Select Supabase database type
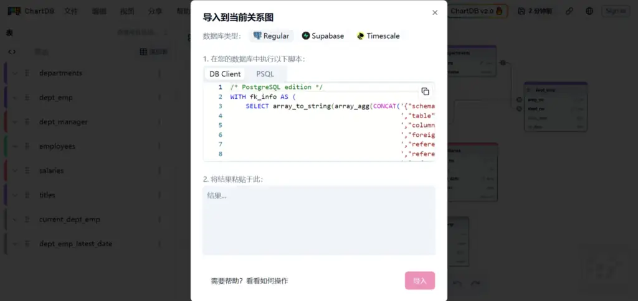The width and height of the screenshot is (638, 301). [x=323, y=35]
